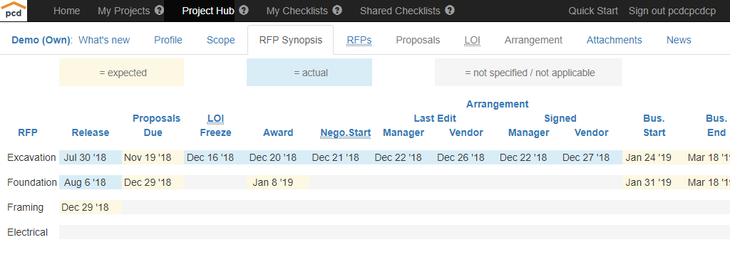Viewport: 730px width, 257px height.
Task: Click help icon next to My Projects
Action: coord(159,10)
